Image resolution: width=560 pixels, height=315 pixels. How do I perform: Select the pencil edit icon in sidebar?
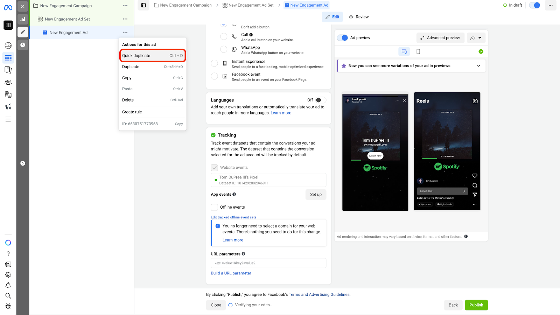pyautogui.click(x=23, y=32)
